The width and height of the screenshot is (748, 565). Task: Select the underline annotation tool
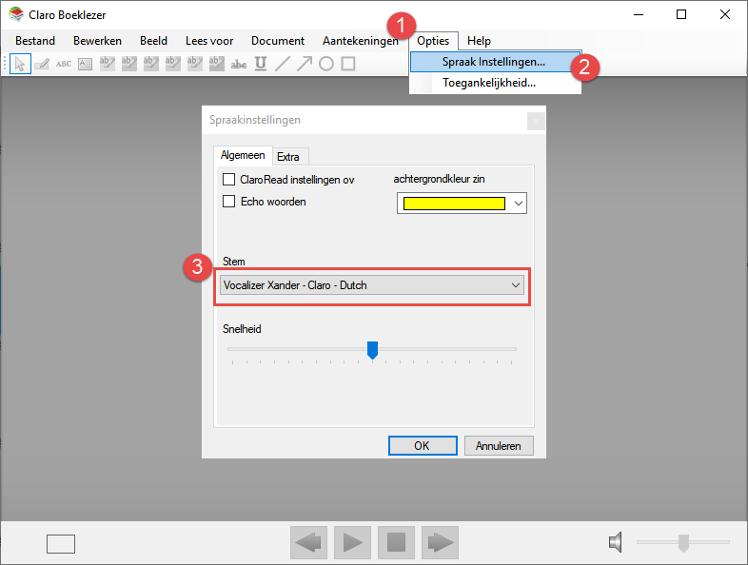[x=261, y=64]
